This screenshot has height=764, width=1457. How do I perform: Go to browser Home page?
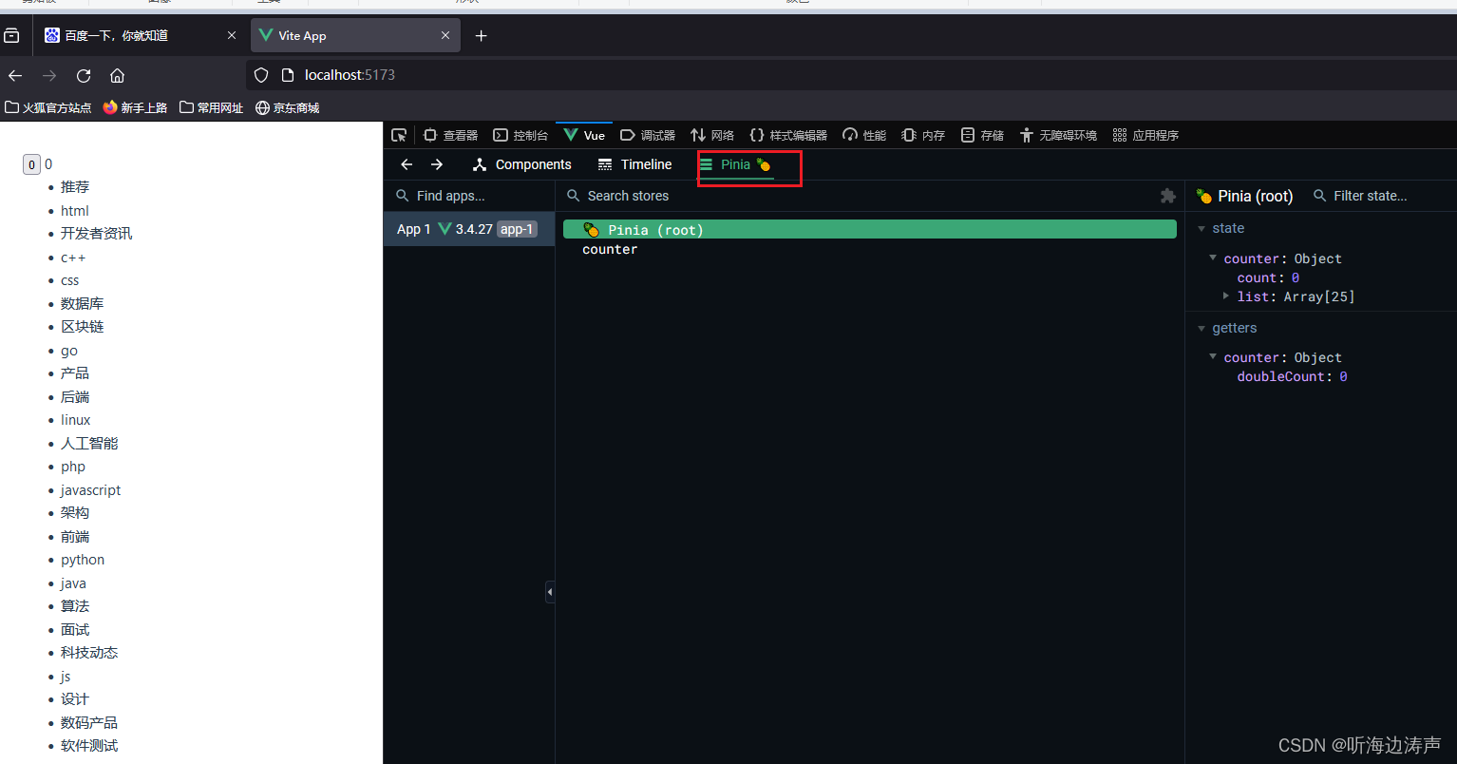tap(118, 75)
